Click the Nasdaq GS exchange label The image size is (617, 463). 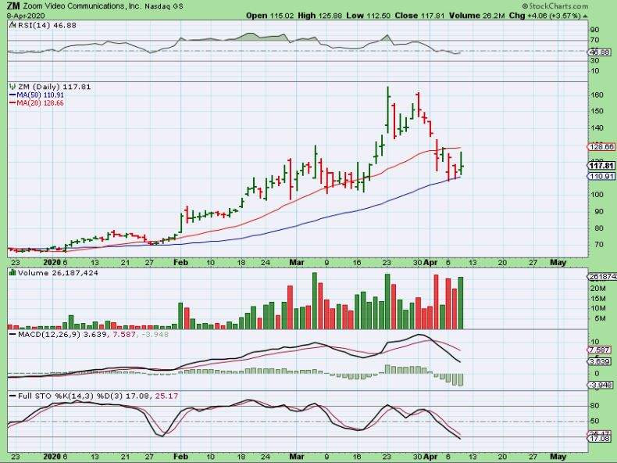[x=164, y=7]
